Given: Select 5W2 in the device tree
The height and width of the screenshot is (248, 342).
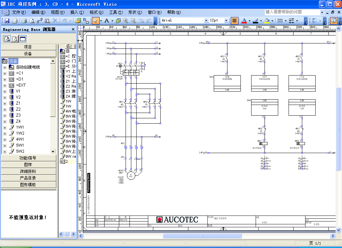Looking at the screenshot, I should pyautogui.click(x=20, y=151).
